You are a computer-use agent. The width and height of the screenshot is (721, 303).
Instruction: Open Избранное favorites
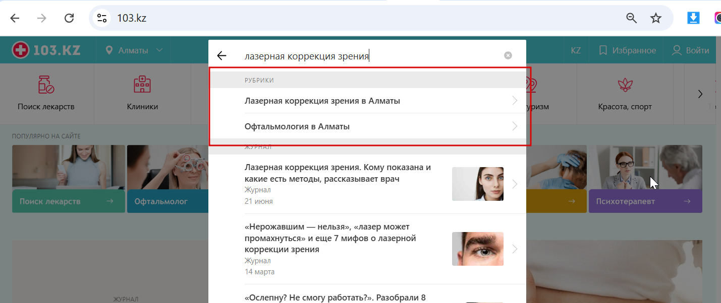627,50
